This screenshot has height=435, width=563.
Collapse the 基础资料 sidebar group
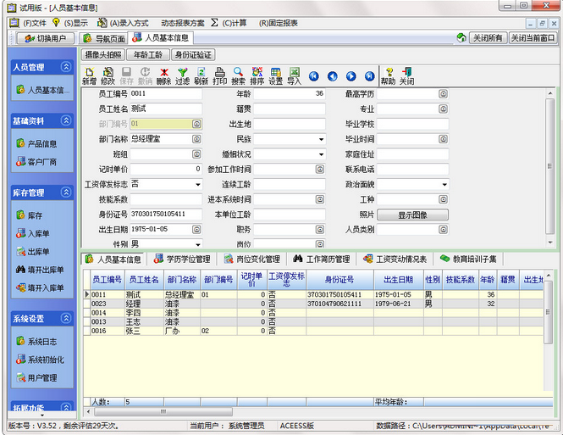(66, 120)
